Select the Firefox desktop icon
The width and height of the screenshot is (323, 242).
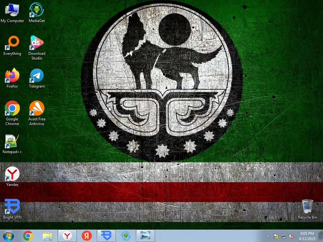(12, 78)
